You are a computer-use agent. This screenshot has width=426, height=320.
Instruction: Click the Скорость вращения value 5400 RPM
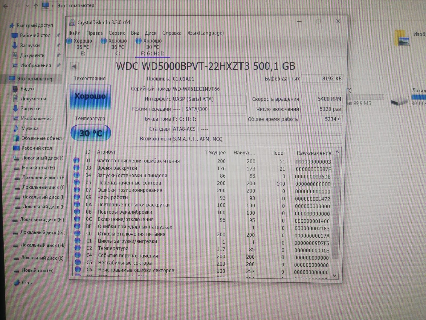(321, 99)
